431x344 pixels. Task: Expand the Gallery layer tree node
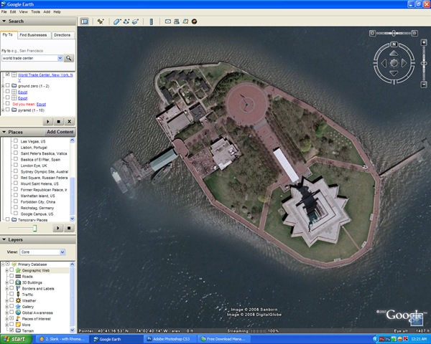tap(7, 307)
